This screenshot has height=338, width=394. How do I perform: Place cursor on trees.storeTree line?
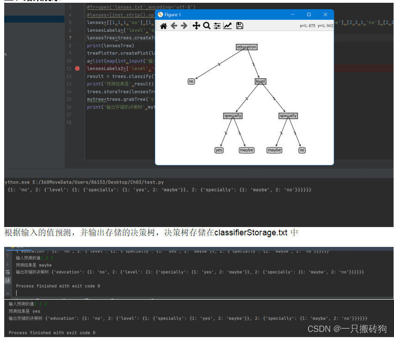coord(121,92)
